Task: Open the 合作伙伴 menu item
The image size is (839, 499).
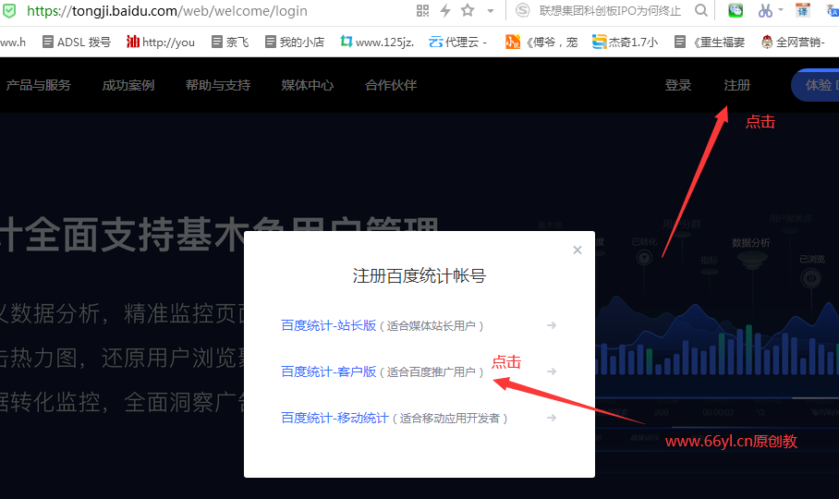Action: (x=391, y=85)
